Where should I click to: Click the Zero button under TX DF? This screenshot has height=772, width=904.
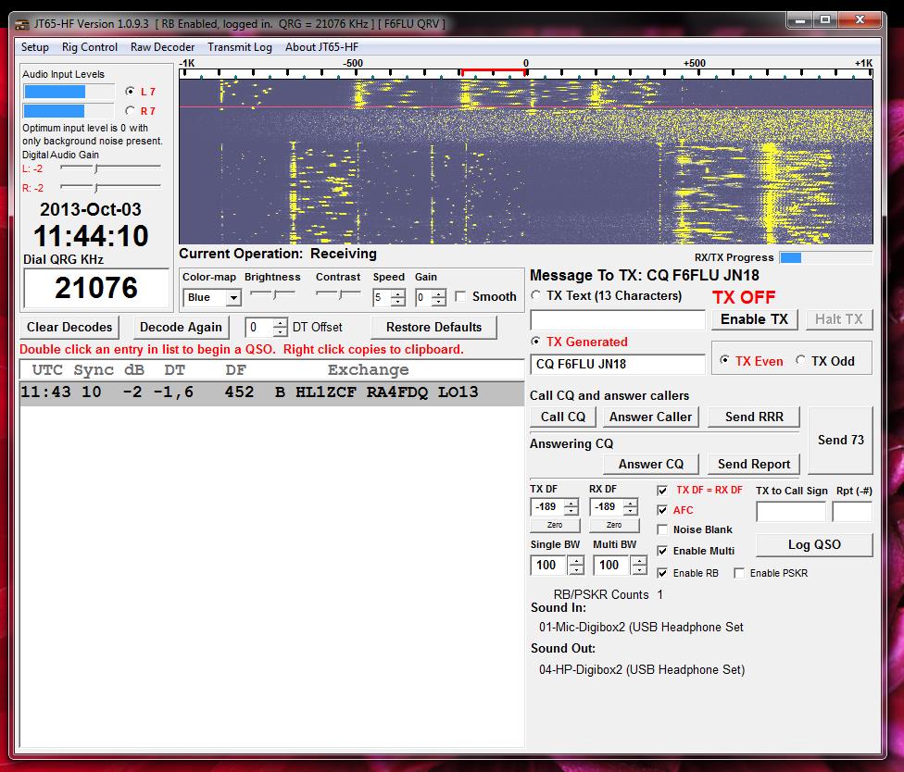tap(555, 525)
